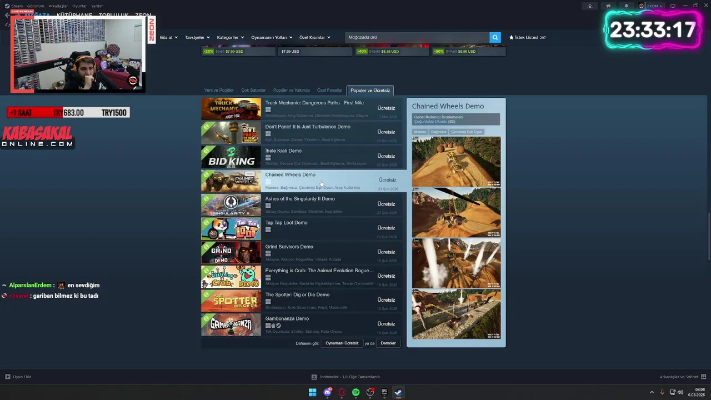Viewport: 711px width, 400px height.
Task: Open the İstek Listesi link
Action: 527,37
